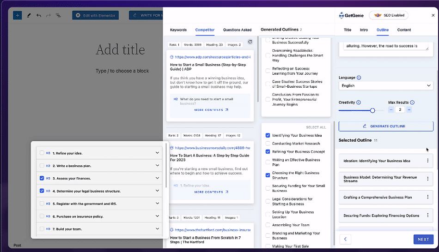Click the undo arrow icon
This screenshot has width=439, height=252.
click(39, 15)
